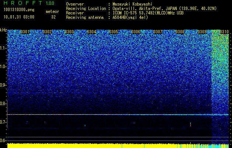Image resolution: width=232 pixels, height=148 pixels.
Task: Click observer name Masayuki Kobayashi
Action: pyautogui.click(x=132, y=4)
